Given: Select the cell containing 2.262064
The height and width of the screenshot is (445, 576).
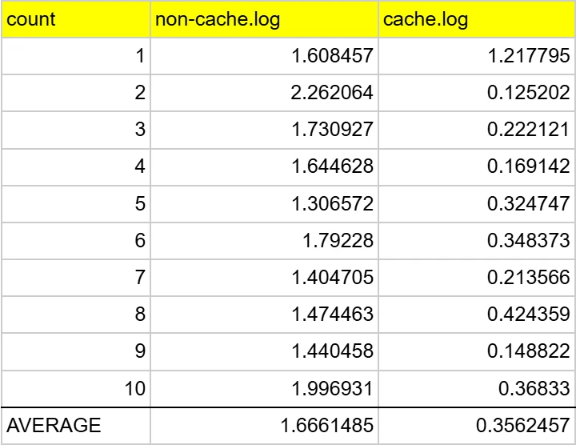Looking at the screenshot, I should [x=264, y=93].
